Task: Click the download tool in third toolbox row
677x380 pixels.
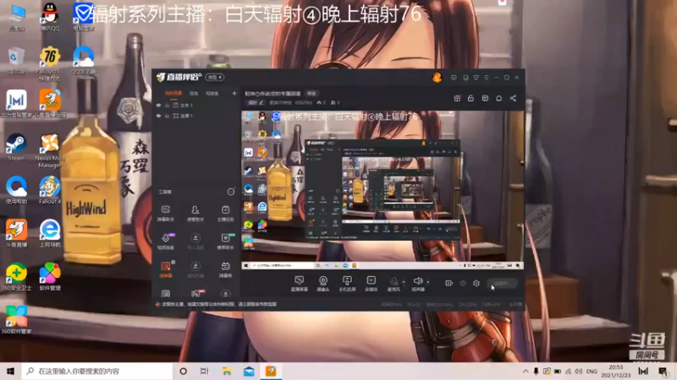Action: point(195,269)
